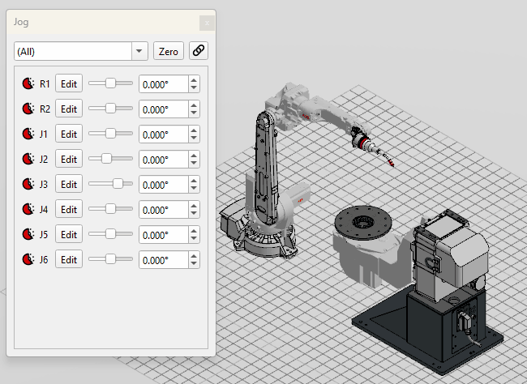Edit the R2 joint

point(69,109)
